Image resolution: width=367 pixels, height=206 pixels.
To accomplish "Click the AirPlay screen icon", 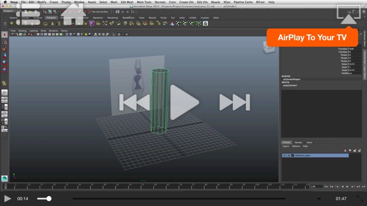I will pos(348,15).
